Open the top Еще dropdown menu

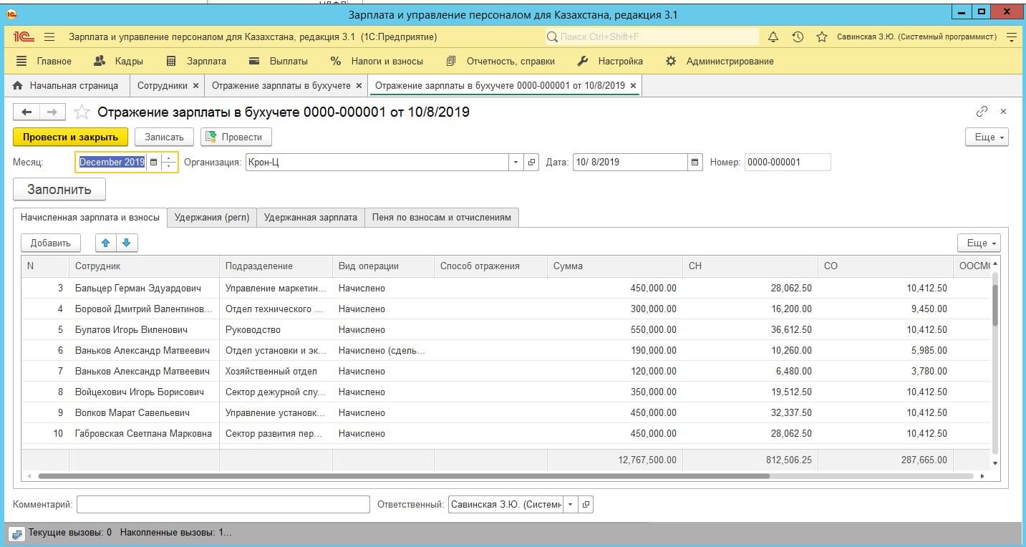pos(987,137)
